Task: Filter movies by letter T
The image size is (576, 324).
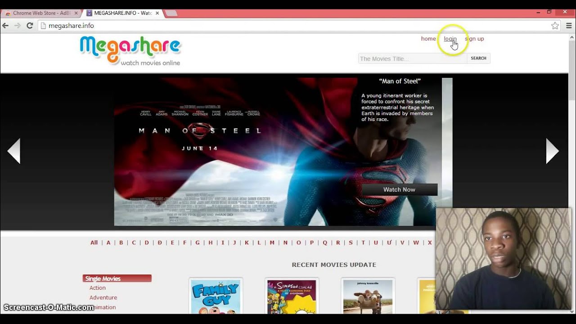Action: (363, 243)
